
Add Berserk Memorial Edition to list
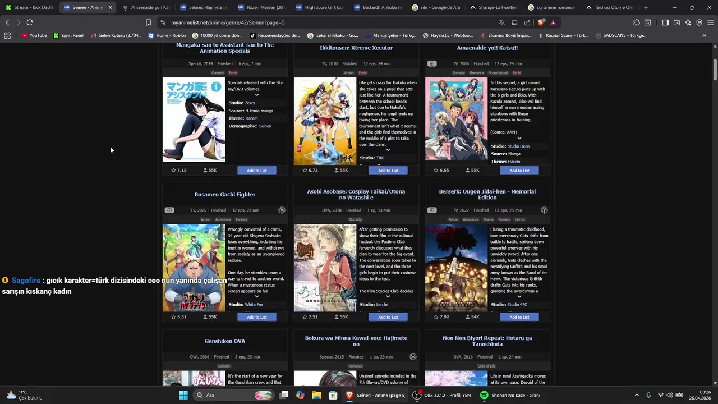pos(519,317)
